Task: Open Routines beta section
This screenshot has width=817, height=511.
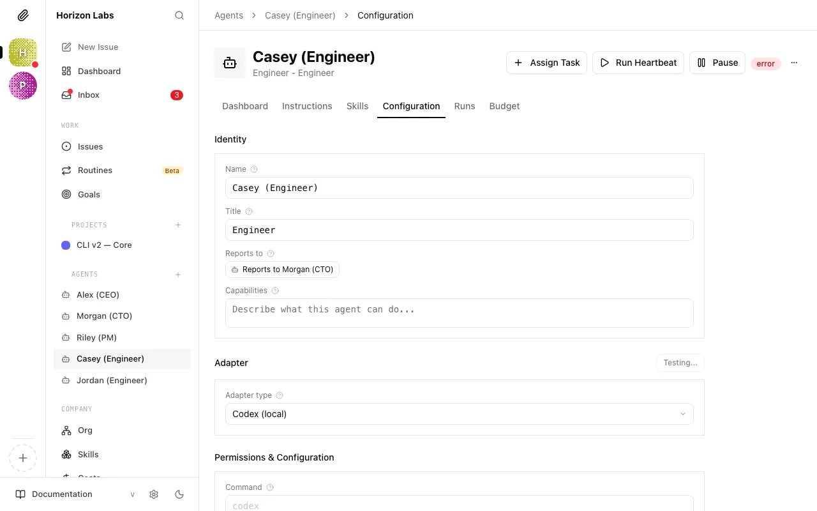Action: [x=123, y=171]
